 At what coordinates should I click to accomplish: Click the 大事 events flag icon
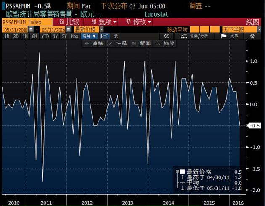(x=229, y=37)
